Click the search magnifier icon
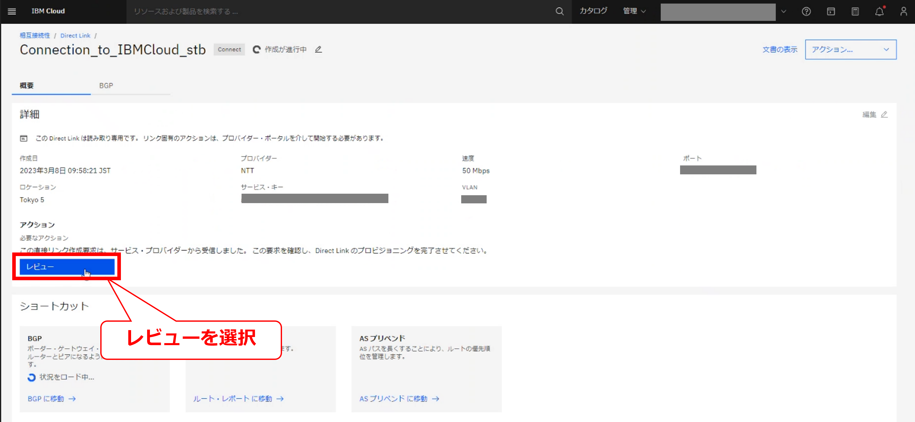Image resolution: width=915 pixels, height=422 pixels. point(559,11)
